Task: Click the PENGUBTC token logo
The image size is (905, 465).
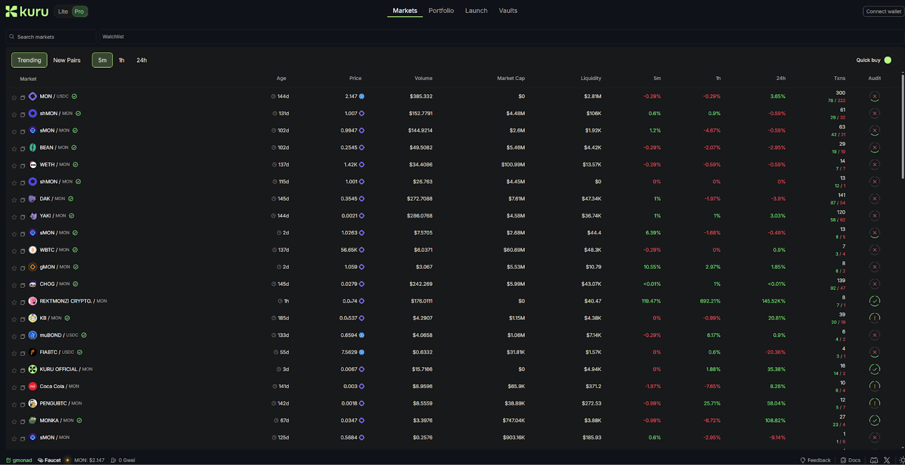Action: click(x=33, y=403)
